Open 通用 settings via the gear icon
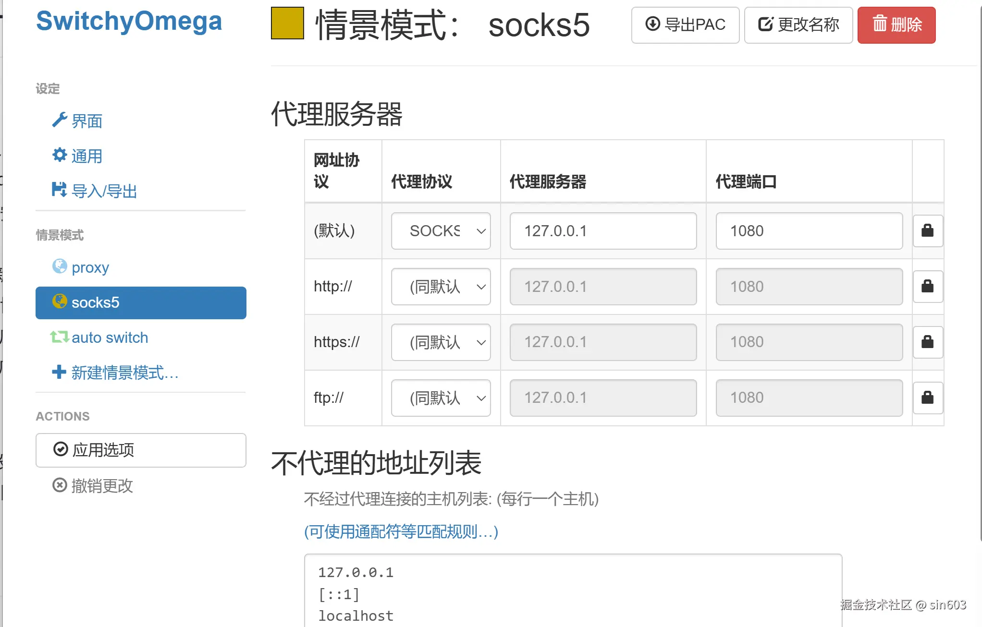The width and height of the screenshot is (982, 627). coord(59,155)
